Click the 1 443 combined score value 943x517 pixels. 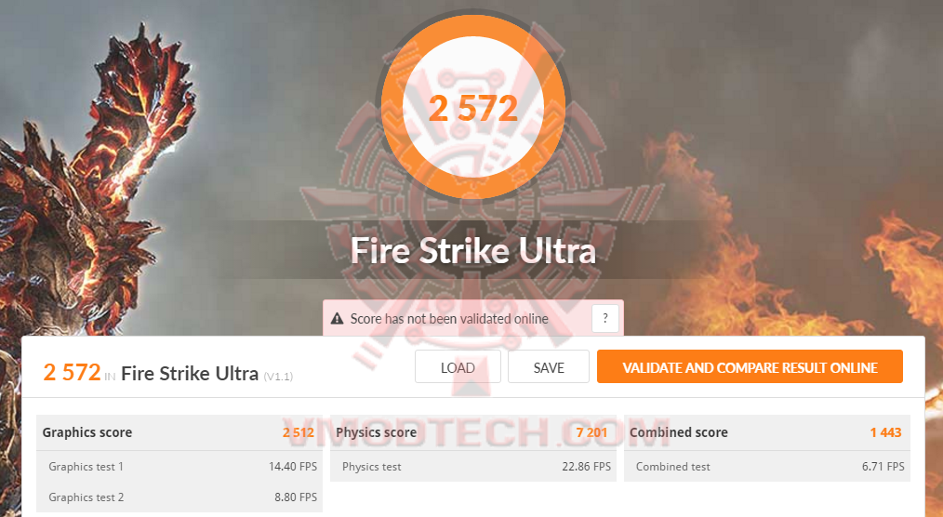(x=885, y=432)
